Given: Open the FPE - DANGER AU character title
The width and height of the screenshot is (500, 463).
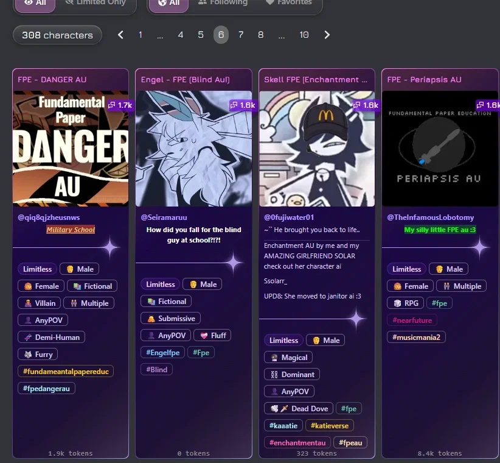Looking at the screenshot, I should [x=52, y=80].
